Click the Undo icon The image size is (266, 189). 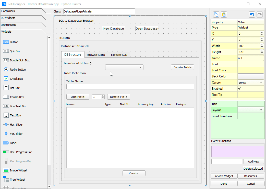(x=252, y=15)
